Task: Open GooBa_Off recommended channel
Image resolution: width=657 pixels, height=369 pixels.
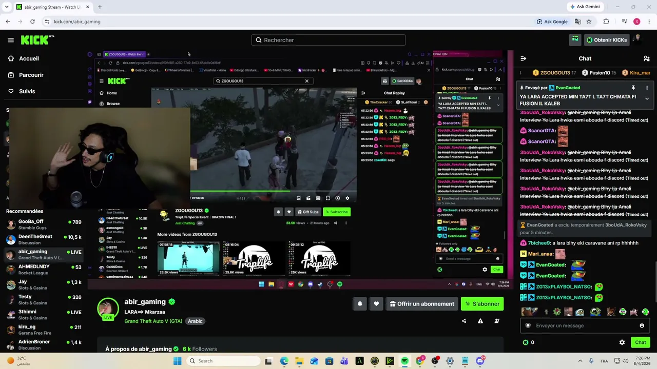Action: [44, 224]
